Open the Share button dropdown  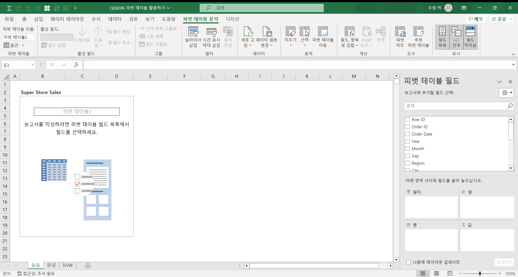[x=511, y=19]
